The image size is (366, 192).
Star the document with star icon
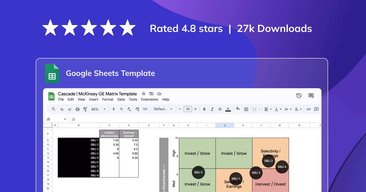(x=144, y=94)
